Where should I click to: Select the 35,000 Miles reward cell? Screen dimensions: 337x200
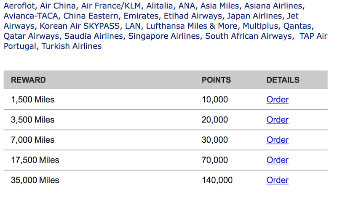(x=35, y=180)
